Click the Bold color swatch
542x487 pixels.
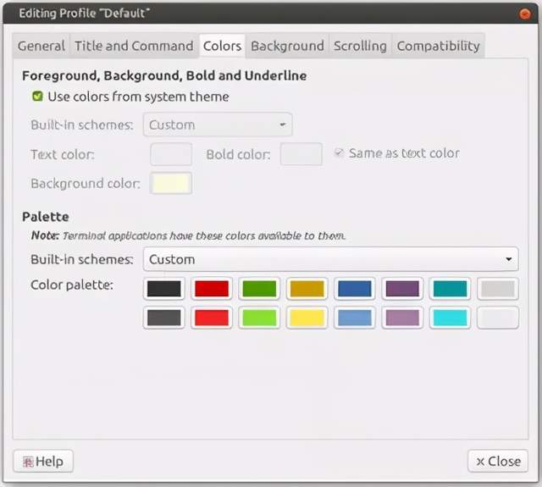click(x=301, y=154)
